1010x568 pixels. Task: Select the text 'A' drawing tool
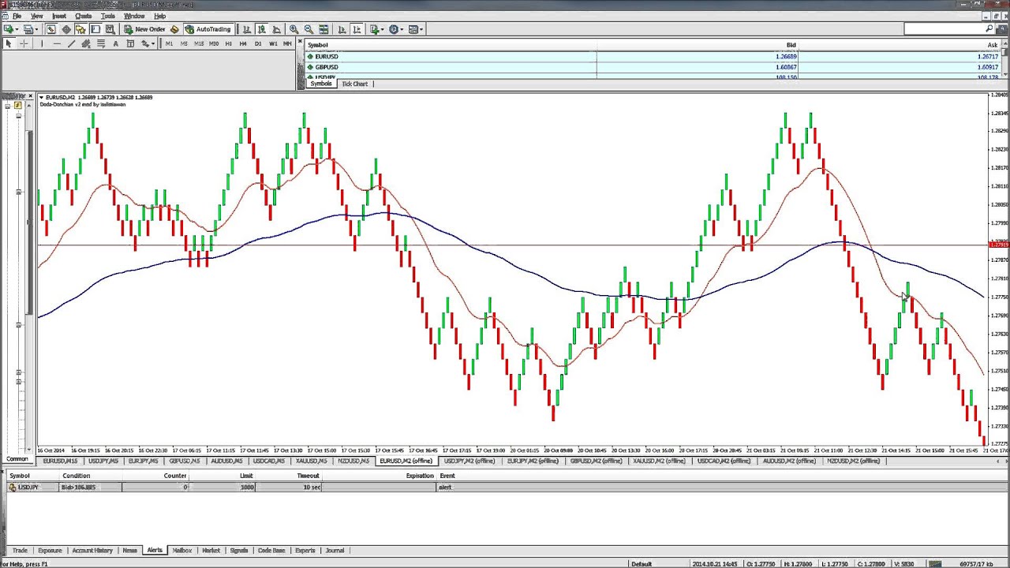[115, 43]
